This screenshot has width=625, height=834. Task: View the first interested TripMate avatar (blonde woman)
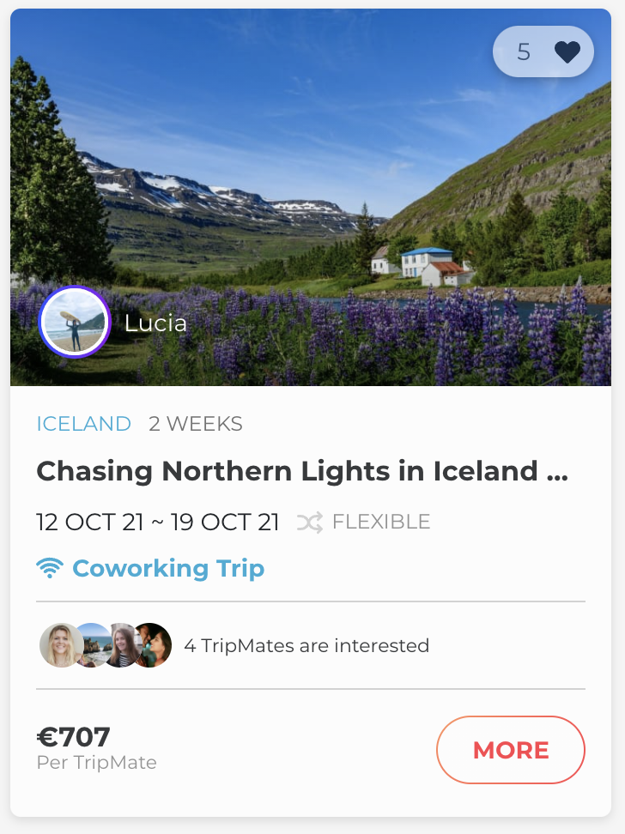61,645
